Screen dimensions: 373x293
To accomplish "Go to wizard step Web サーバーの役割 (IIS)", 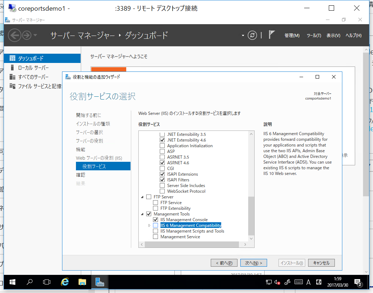I will click(99, 158).
